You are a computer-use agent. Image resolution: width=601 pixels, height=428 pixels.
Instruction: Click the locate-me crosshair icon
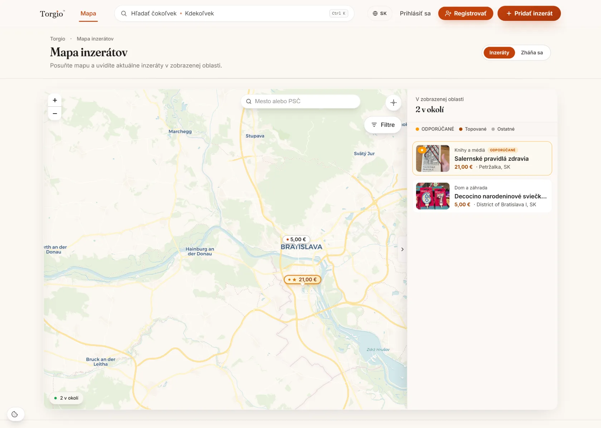pyautogui.click(x=394, y=102)
